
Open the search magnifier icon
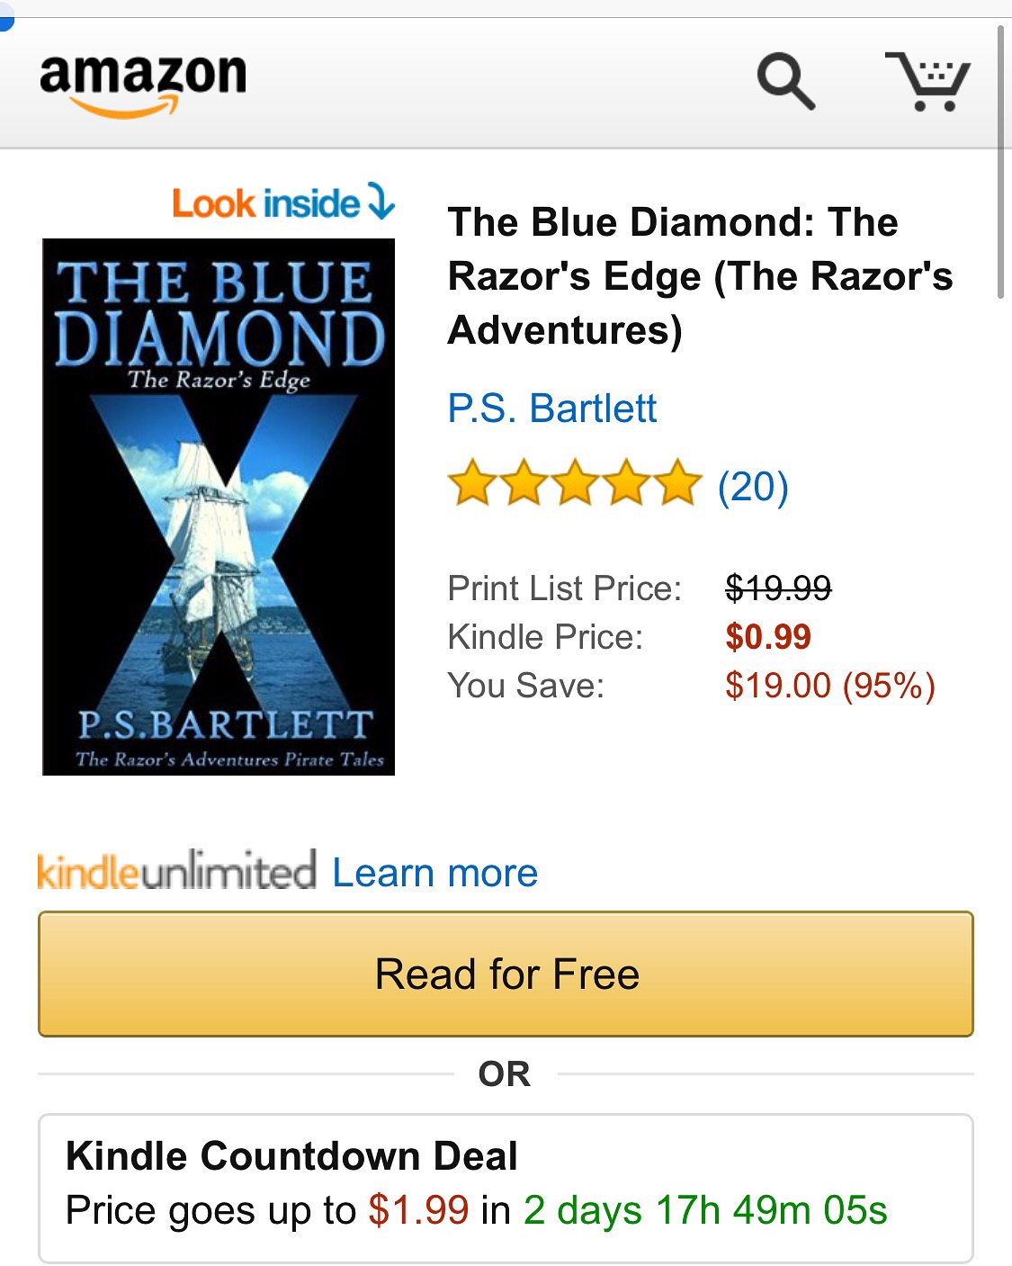point(785,81)
